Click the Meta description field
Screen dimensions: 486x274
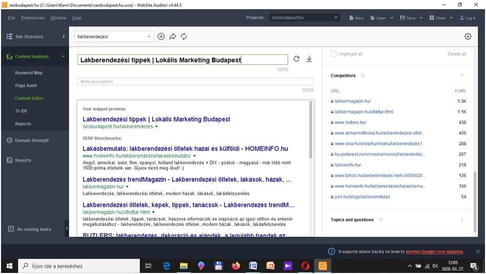point(195,81)
